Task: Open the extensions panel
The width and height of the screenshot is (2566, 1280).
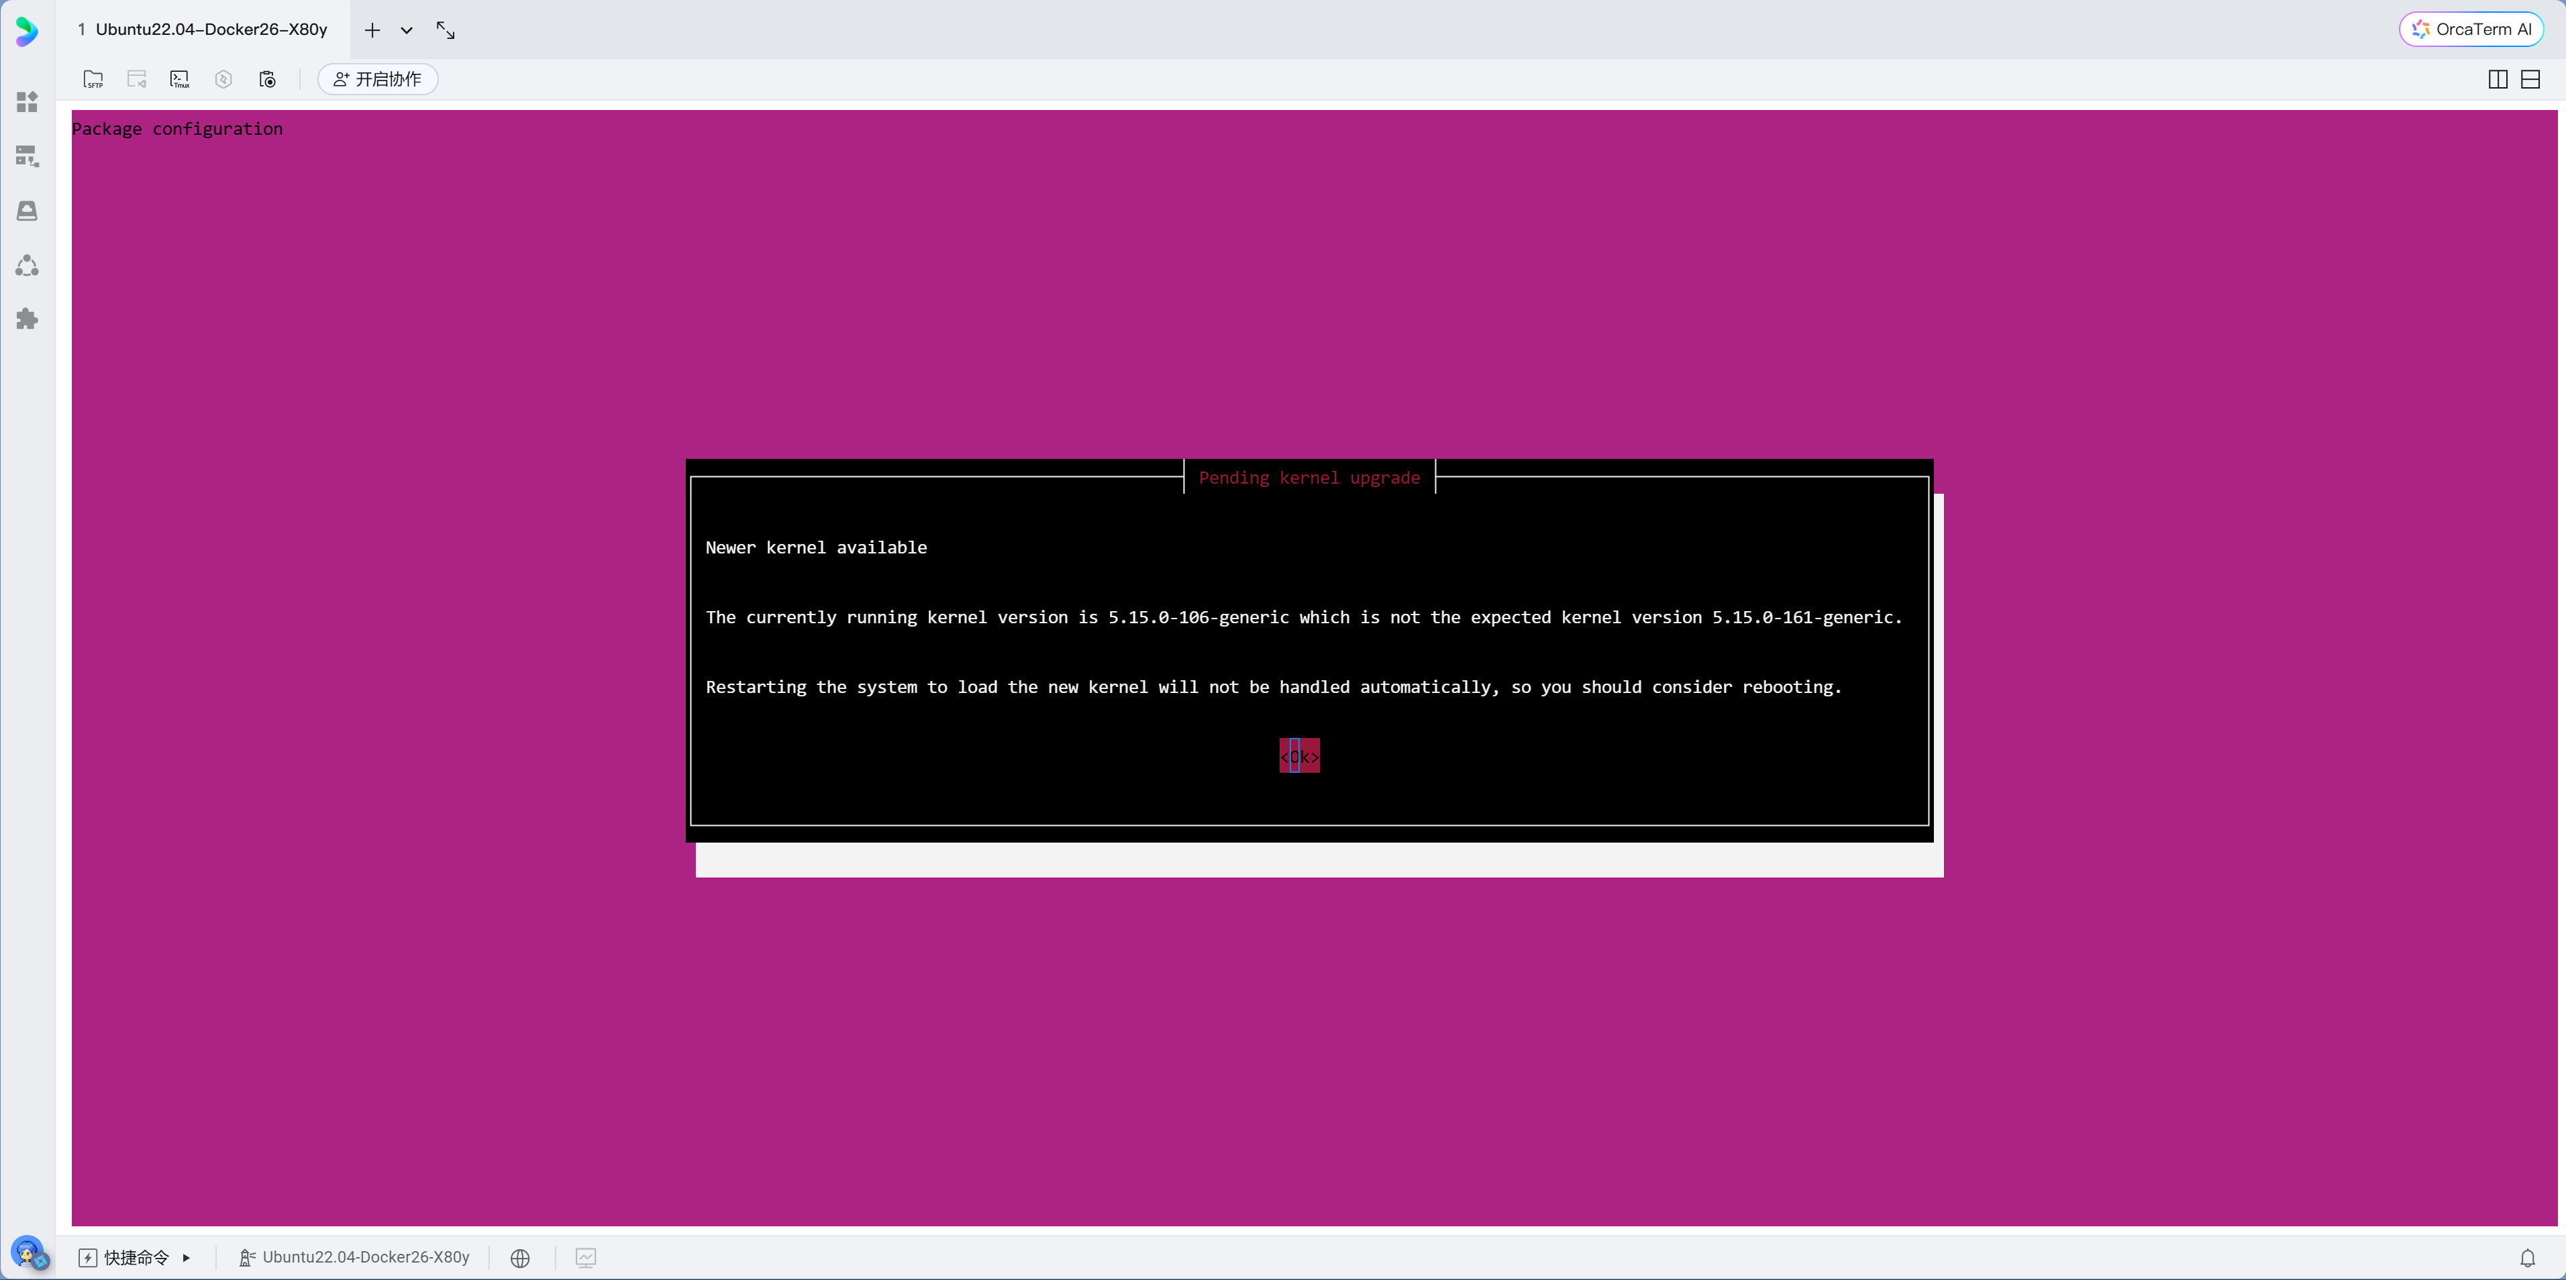Action: point(27,318)
